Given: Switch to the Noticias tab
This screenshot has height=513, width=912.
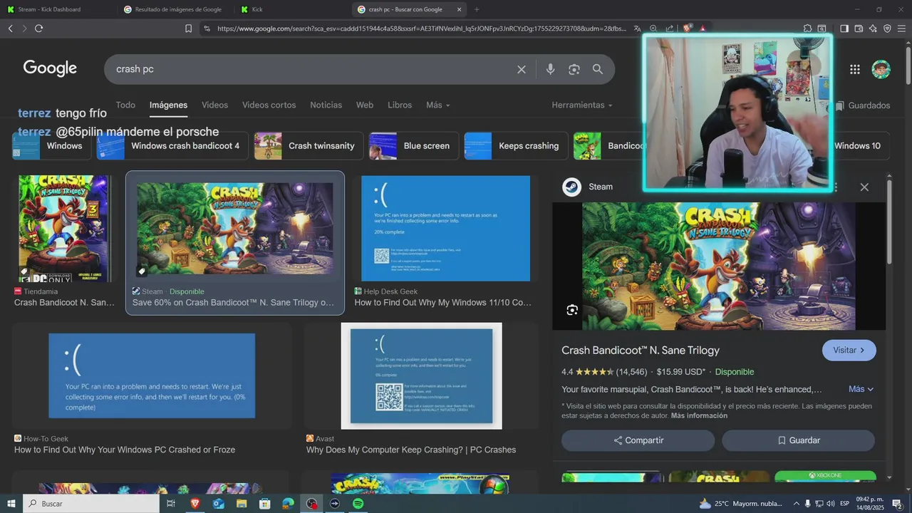Looking at the screenshot, I should point(326,105).
